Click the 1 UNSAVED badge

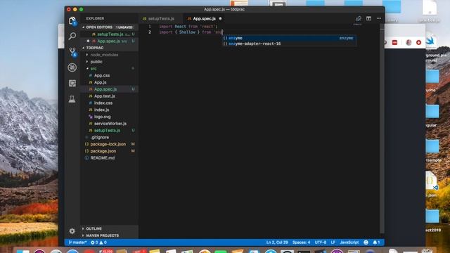pyautogui.click(x=124, y=27)
